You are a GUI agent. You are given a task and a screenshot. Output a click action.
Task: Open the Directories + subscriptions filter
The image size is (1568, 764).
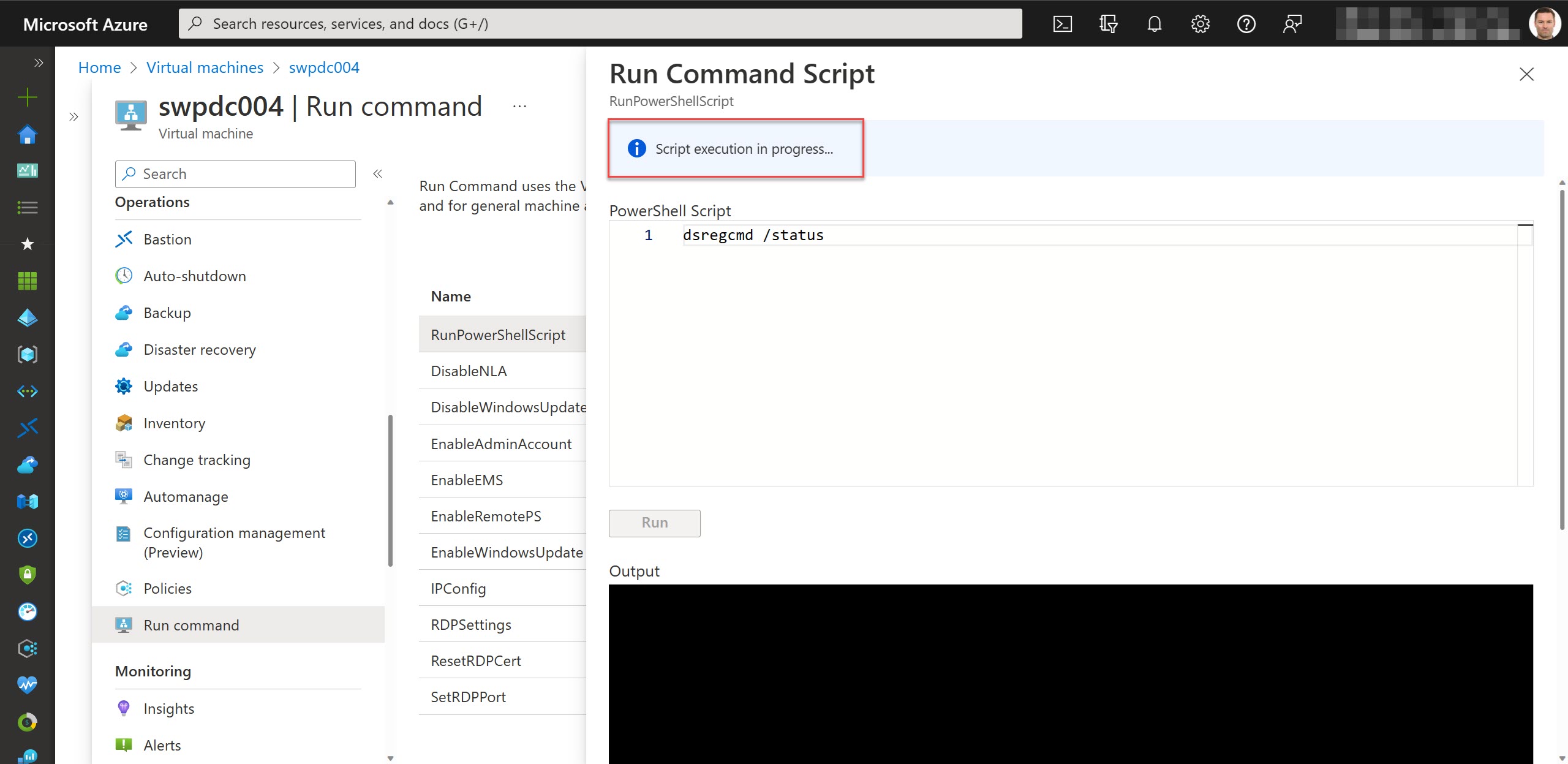tap(1109, 23)
